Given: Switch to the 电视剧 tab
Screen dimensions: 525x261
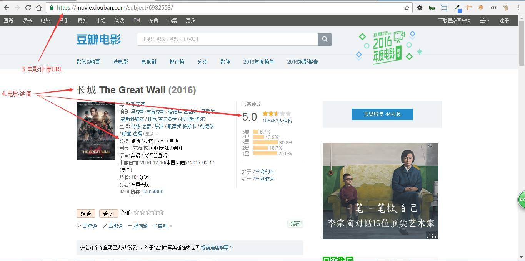Looking at the screenshot, I should pos(148,62).
